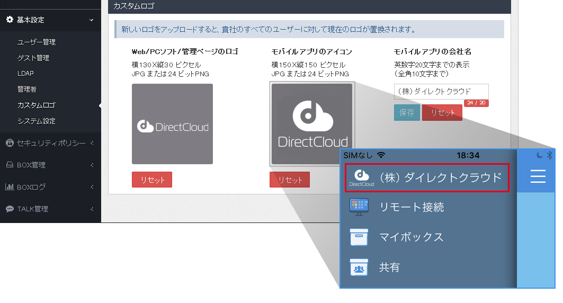The image size is (563, 303).
Task: Click the モバイルアプリの会社名 heading
Action: tap(432, 52)
